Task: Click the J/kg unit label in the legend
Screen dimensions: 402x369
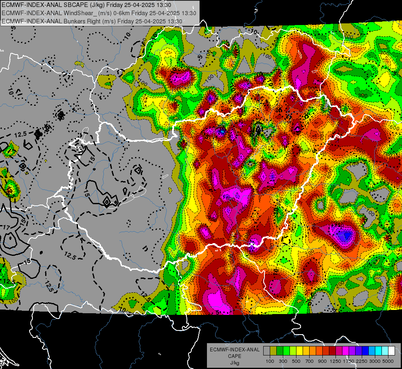Action: pyautogui.click(x=234, y=363)
